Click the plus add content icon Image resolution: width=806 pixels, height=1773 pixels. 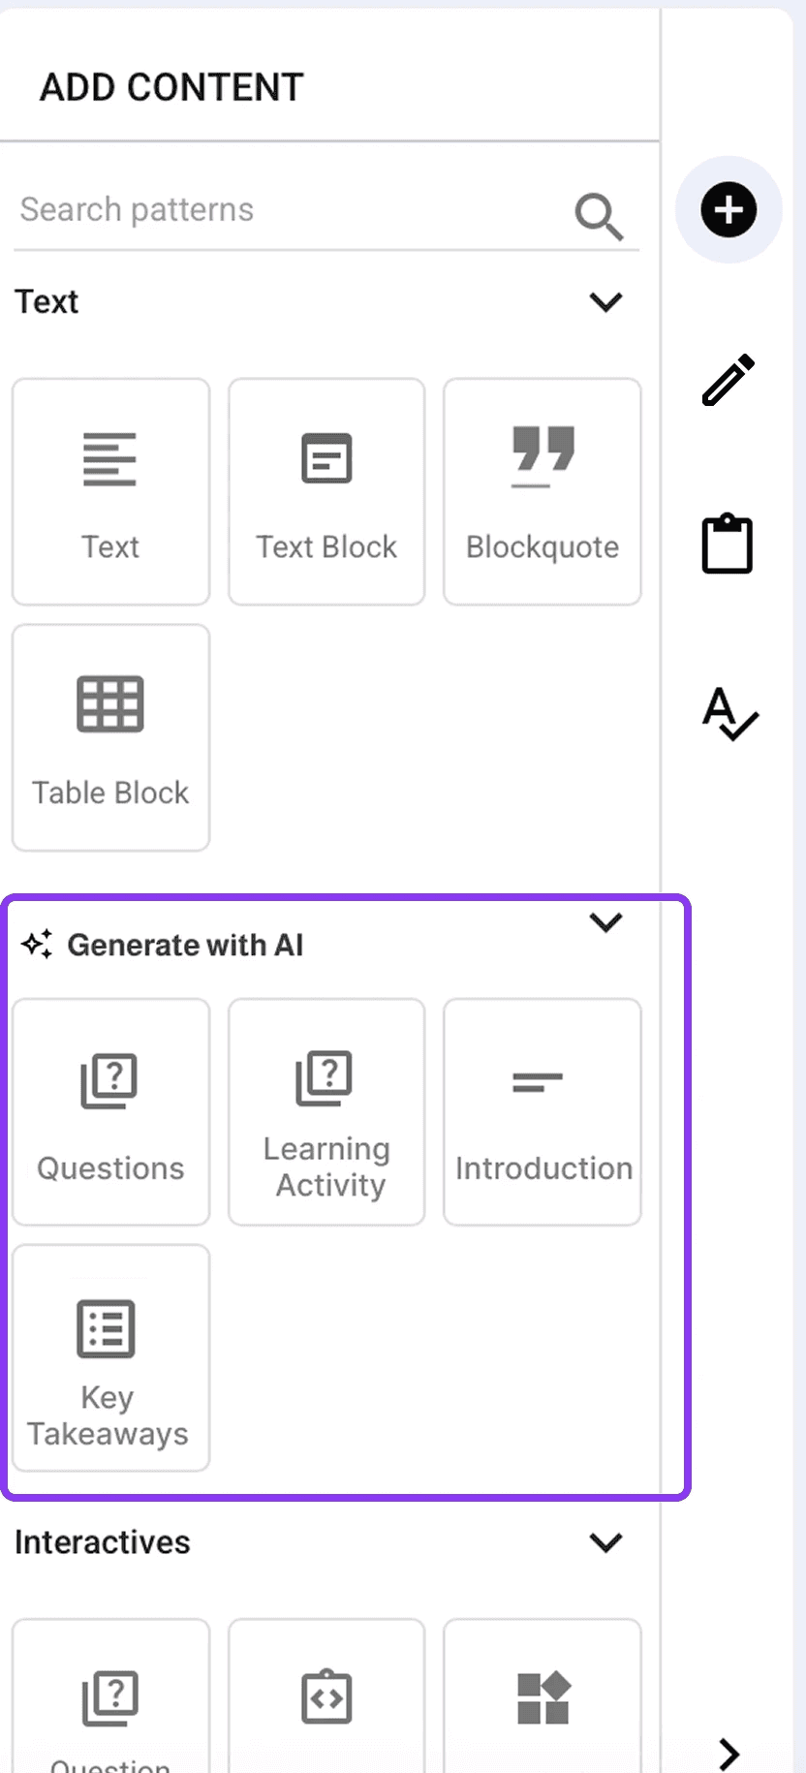pos(728,209)
